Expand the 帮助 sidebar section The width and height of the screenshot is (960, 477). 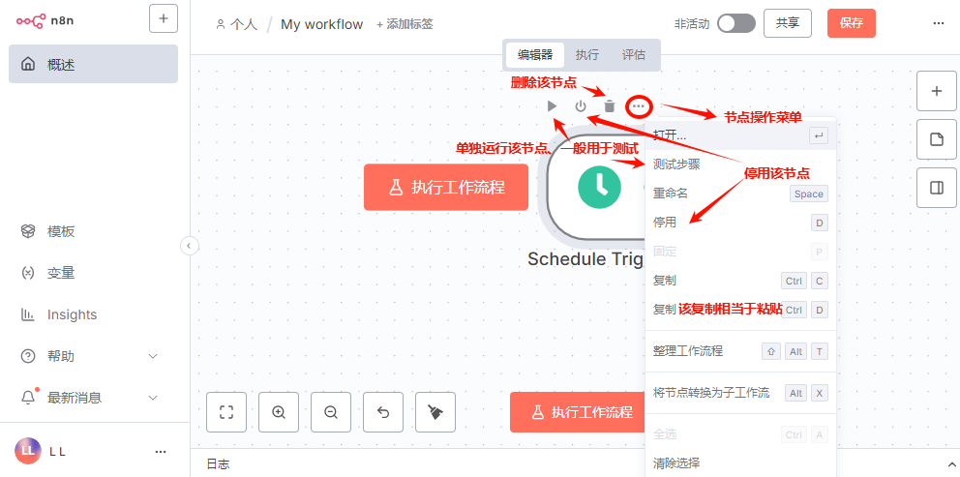pos(152,356)
